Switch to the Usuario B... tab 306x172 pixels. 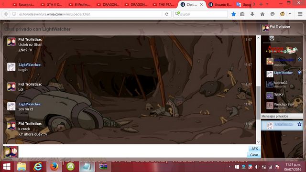pyautogui.click(x=220, y=4)
